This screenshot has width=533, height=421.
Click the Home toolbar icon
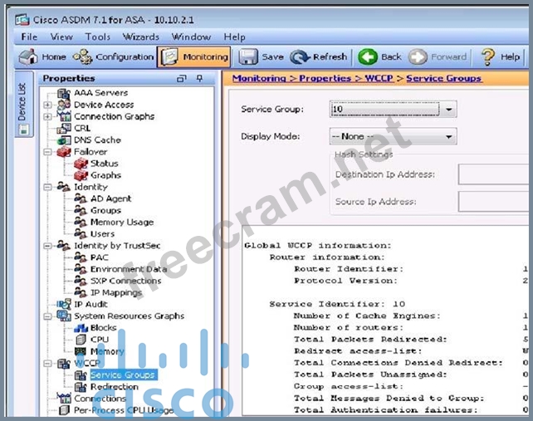pyautogui.click(x=29, y=56)
